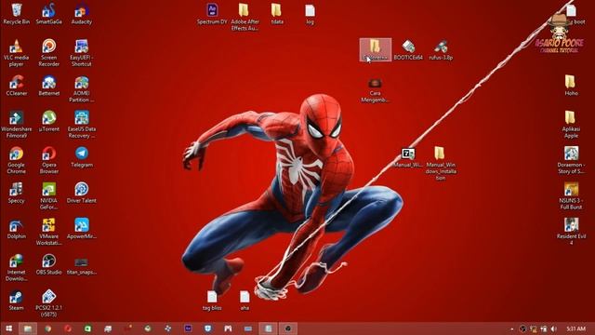Open the Windows Start menu
Viewport: 595px width, 335px height.
tap(8, 328)
